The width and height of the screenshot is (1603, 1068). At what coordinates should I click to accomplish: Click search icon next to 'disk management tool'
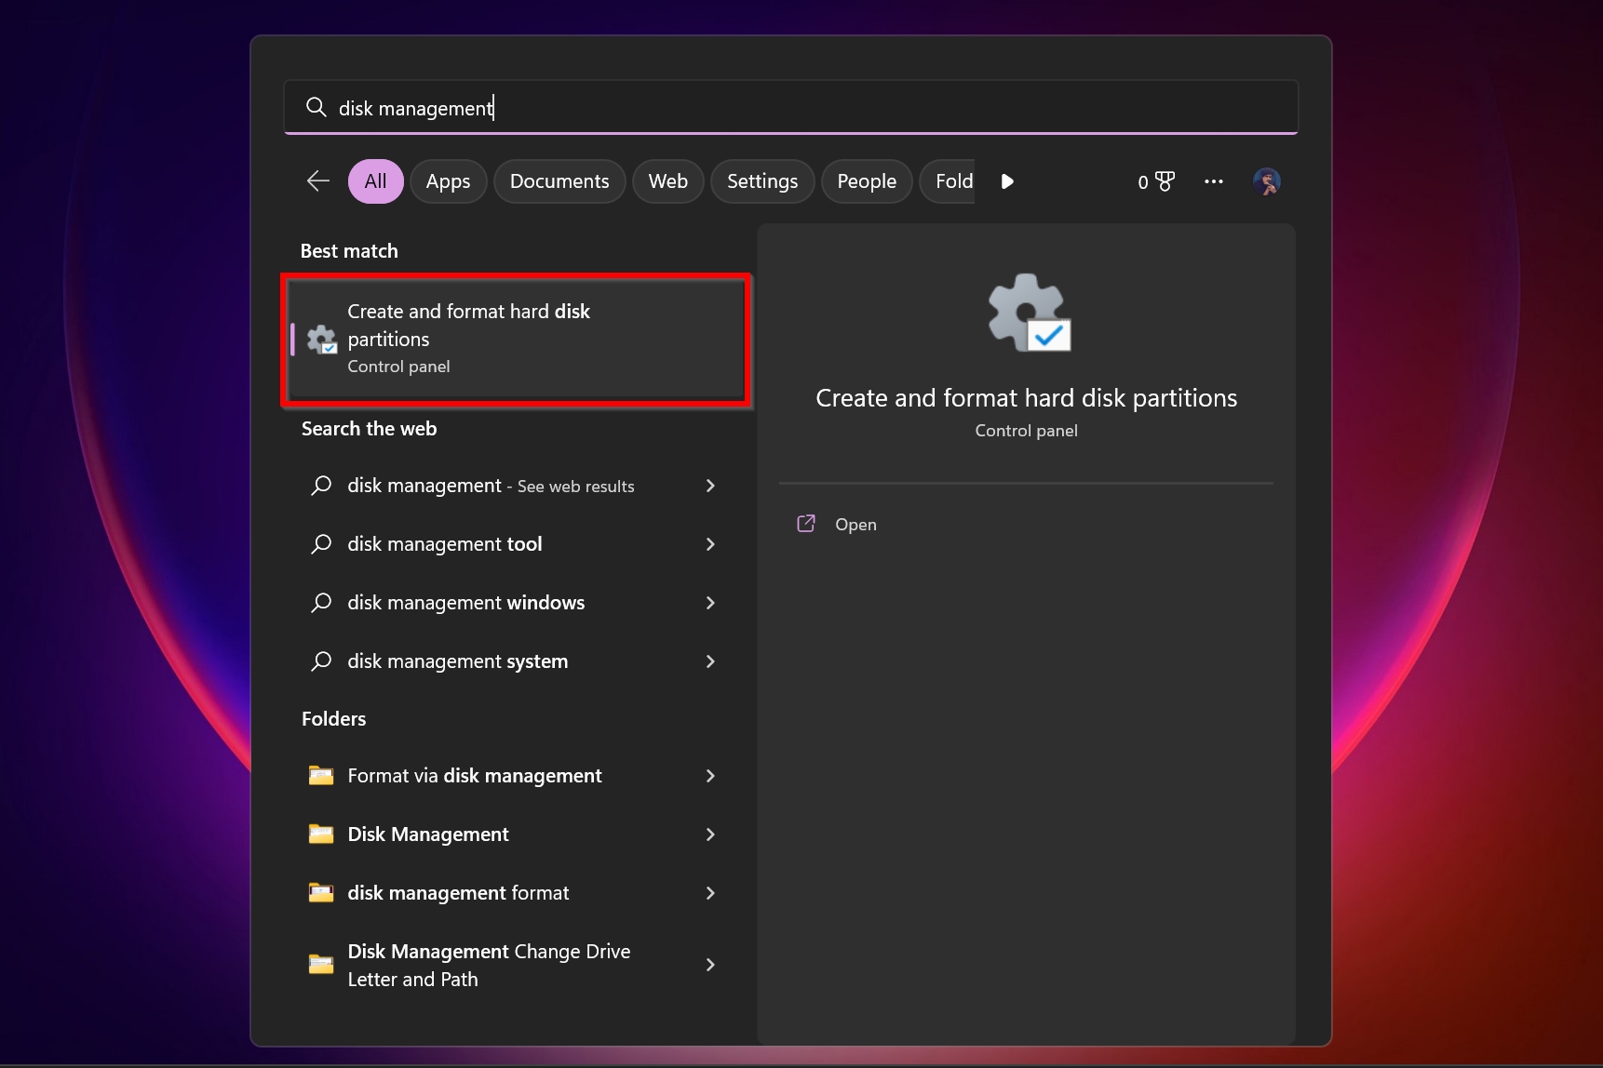pyautogui.click(x=321, y=544)
